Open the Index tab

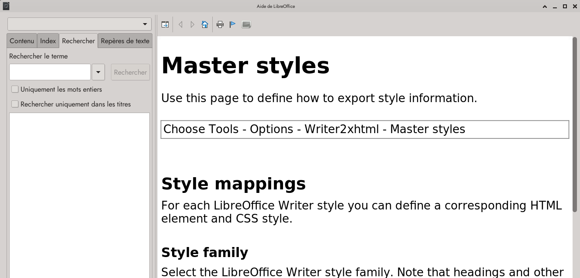pos(48,41)
